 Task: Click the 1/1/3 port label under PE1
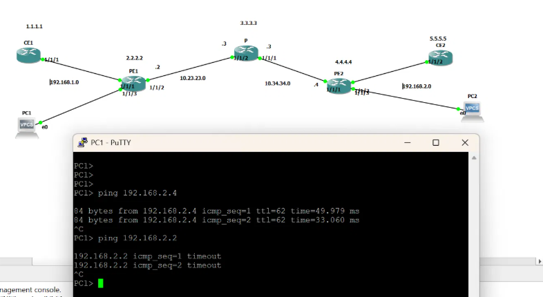click(129, 94)
